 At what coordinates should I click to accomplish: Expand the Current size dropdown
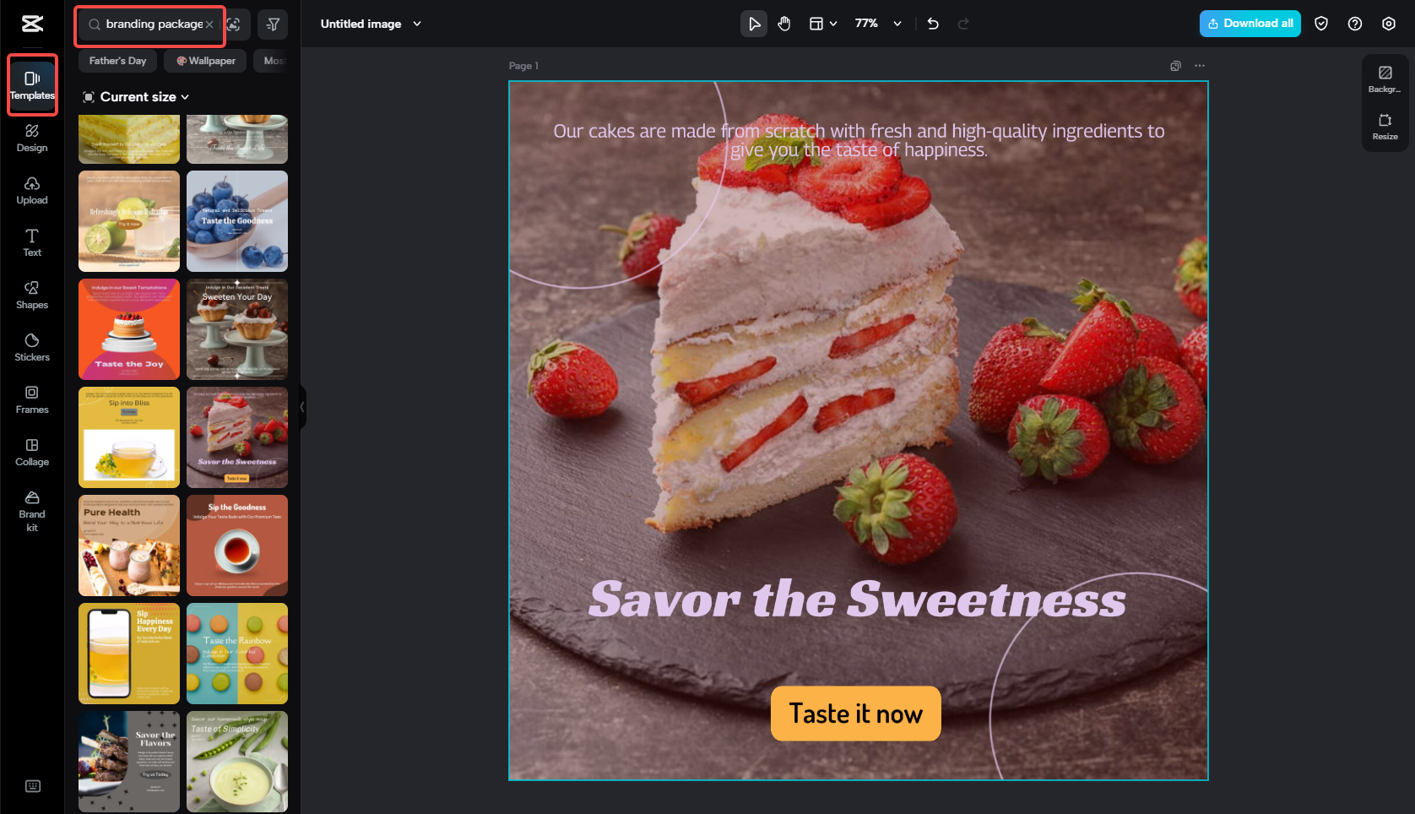[136, 96]
